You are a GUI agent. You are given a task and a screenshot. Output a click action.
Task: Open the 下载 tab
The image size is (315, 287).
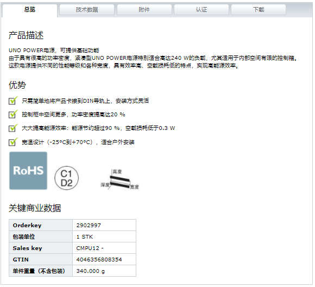(x=259, y=10)
